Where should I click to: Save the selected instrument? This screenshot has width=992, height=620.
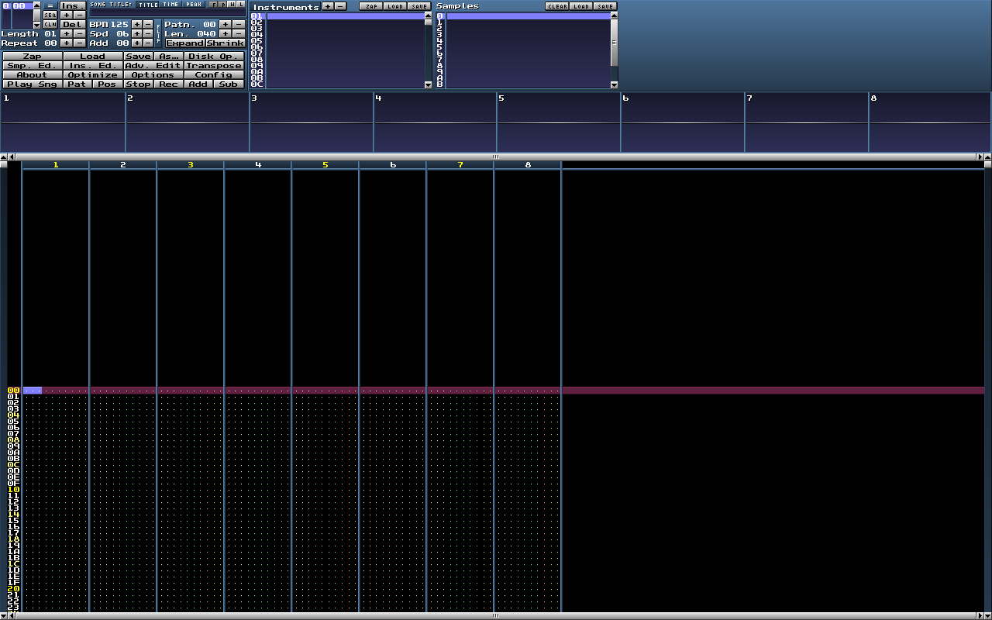click(x=419, y=6)
